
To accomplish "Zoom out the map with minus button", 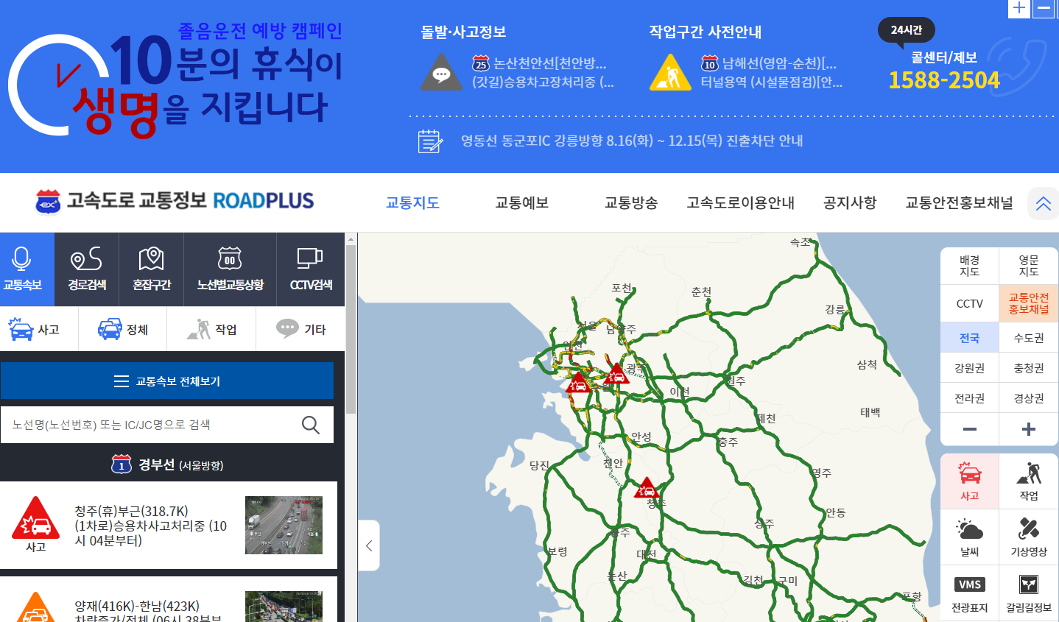I will (x=969, y=429).
